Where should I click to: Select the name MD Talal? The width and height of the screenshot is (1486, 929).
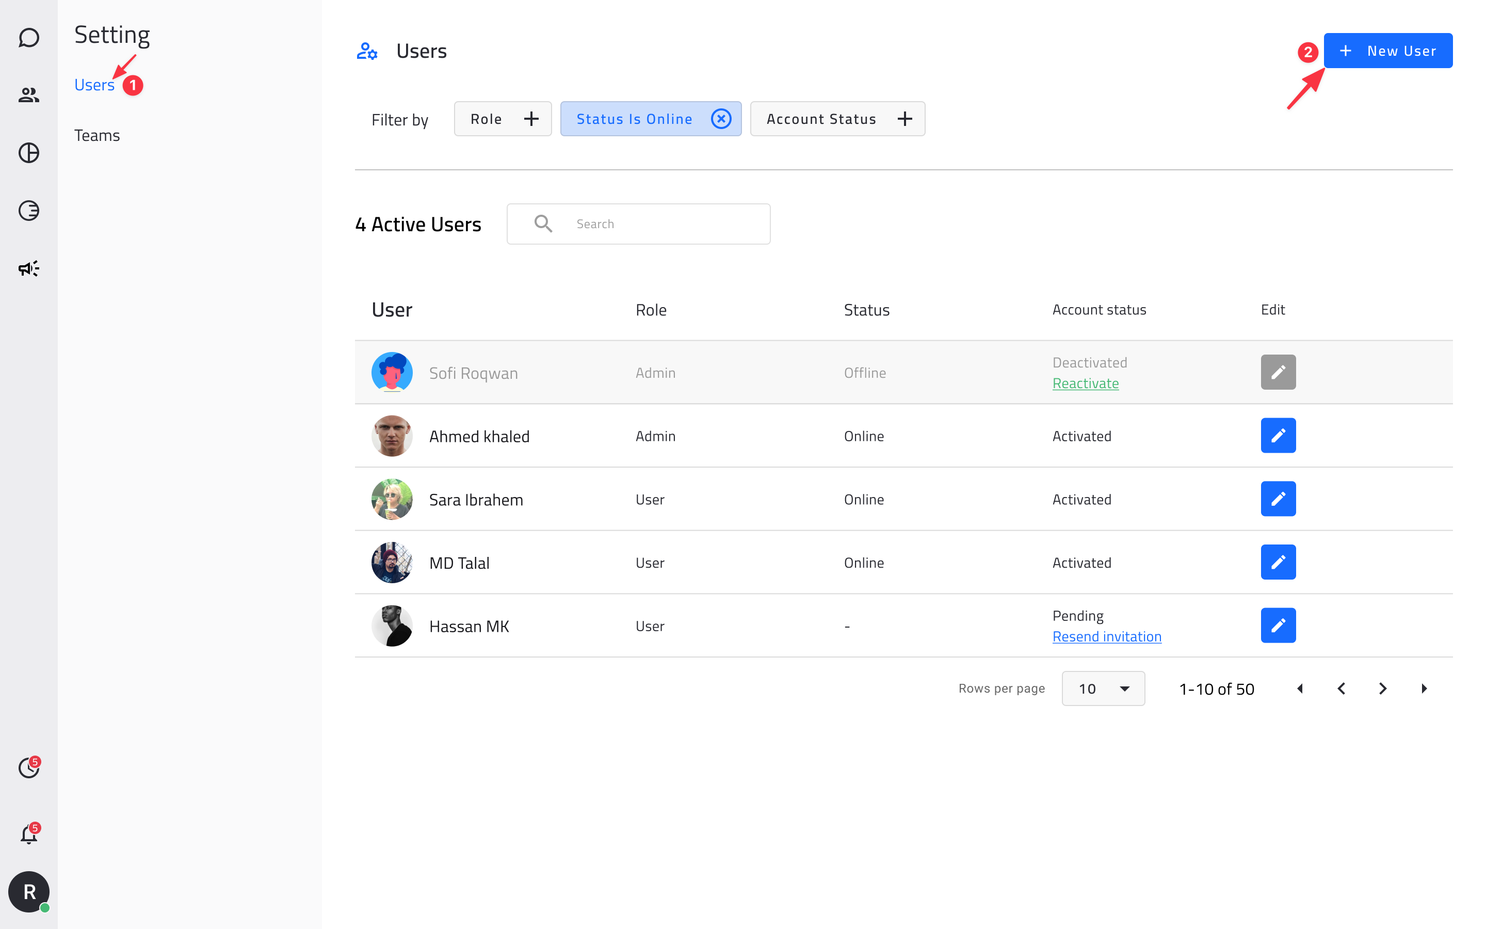click(459, 563)
